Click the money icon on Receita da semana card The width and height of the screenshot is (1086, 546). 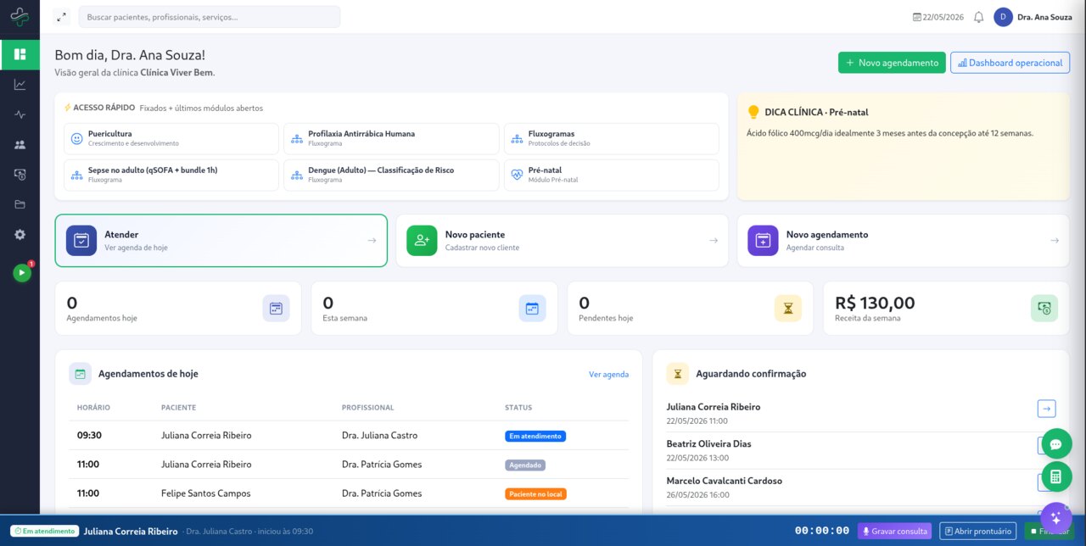[x=1044, y=309]
